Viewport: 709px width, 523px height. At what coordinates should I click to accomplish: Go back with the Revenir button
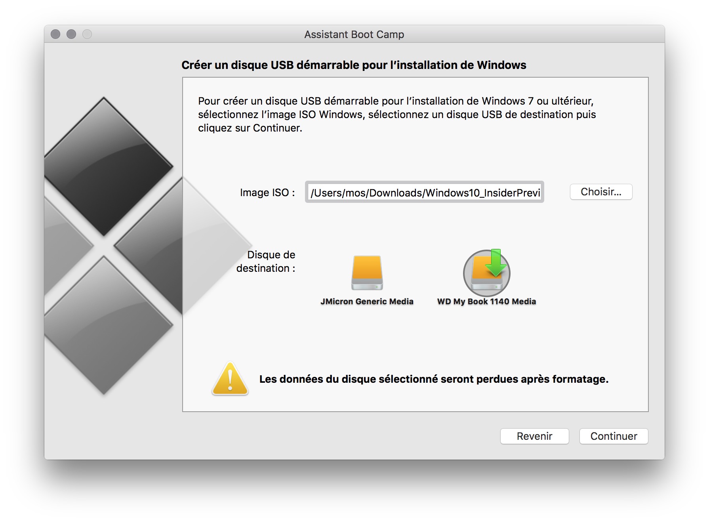[x=534, y=436]
